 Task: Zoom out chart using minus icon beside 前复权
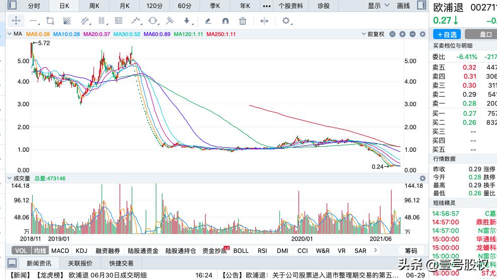pos(392,34)
